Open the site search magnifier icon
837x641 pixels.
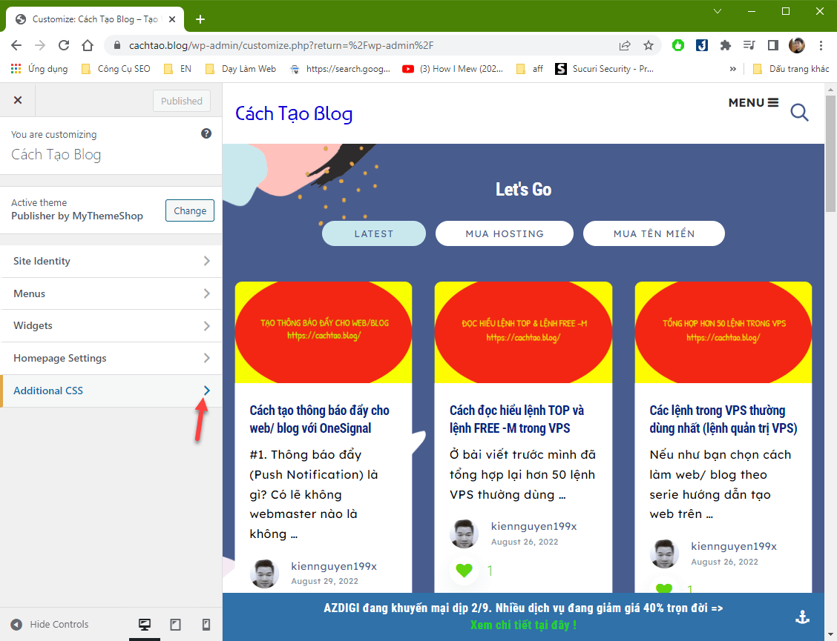pyautogui.click(x=799, y=113)
